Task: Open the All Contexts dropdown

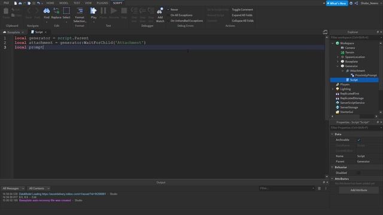Action: point(39,189)
